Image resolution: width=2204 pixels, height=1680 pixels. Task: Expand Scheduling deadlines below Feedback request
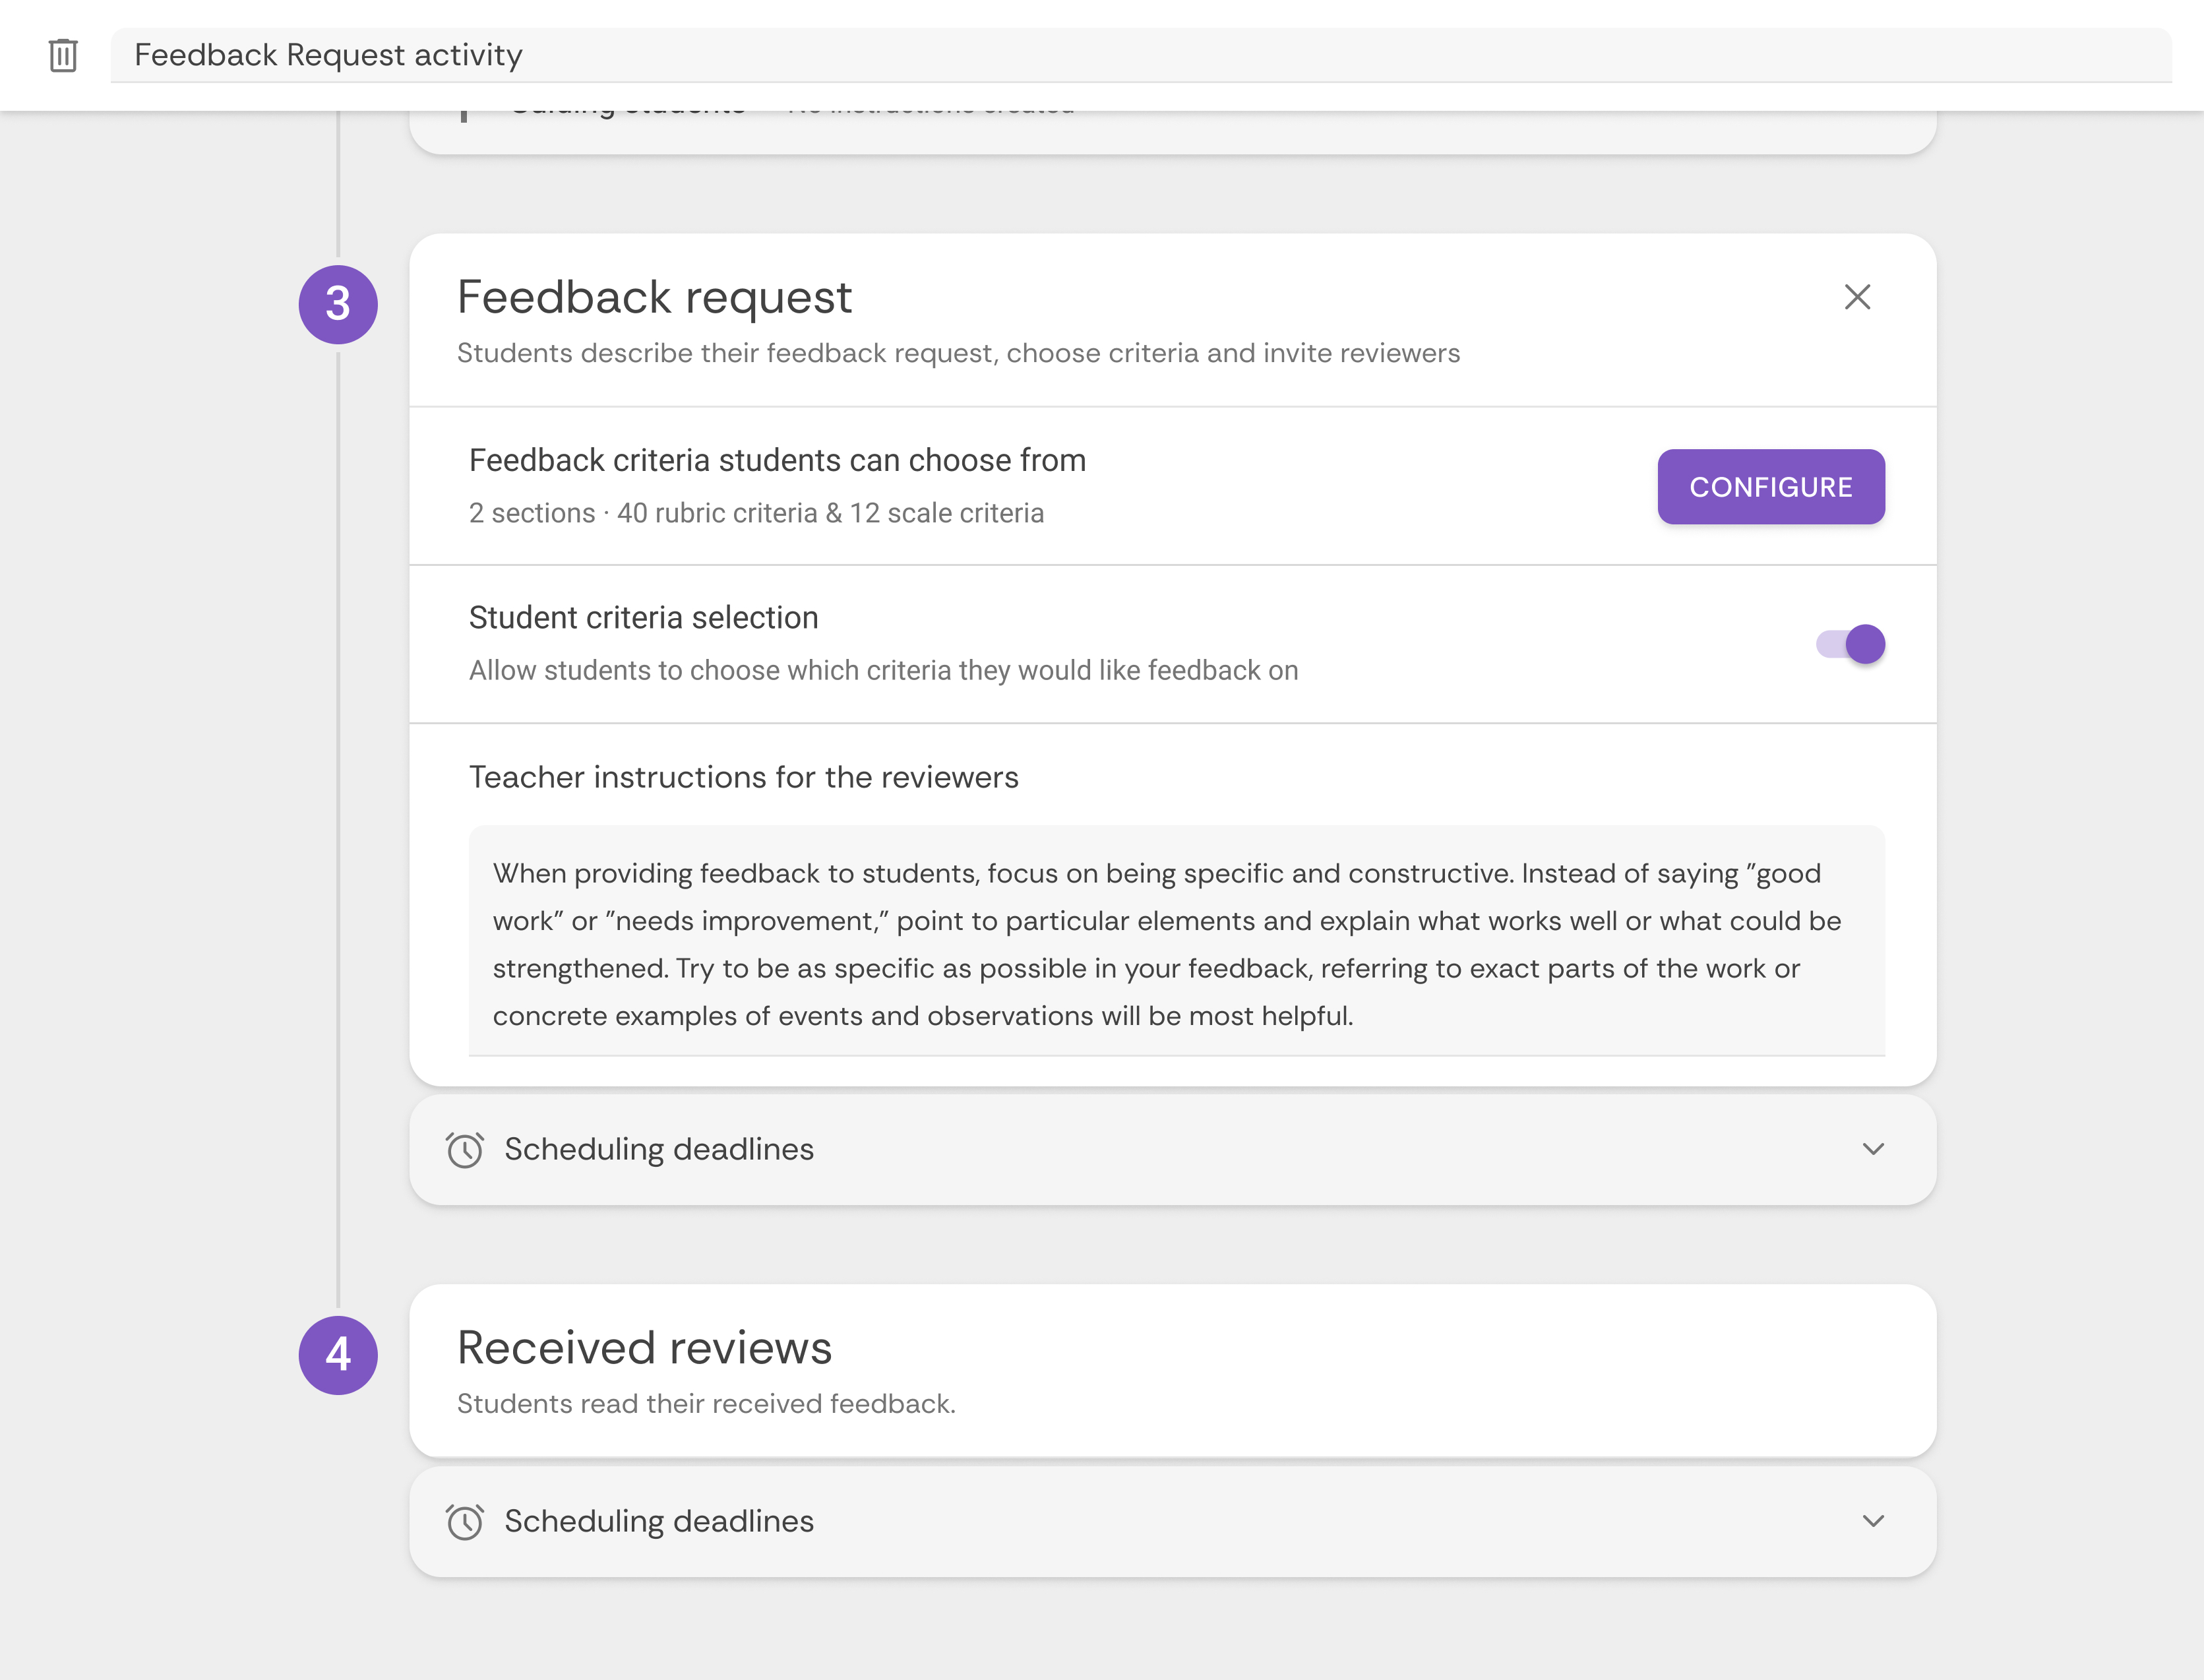point(659,1150)
